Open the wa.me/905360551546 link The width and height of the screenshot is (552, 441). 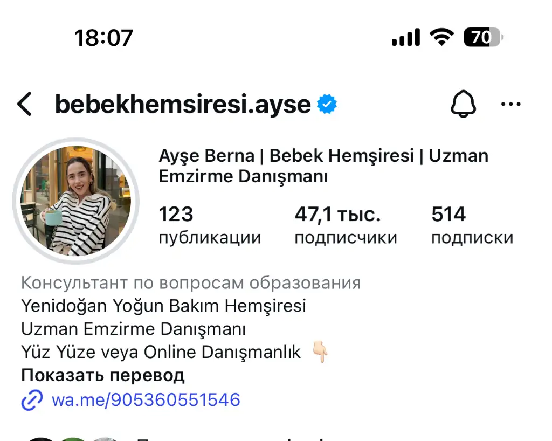[146, 400]
